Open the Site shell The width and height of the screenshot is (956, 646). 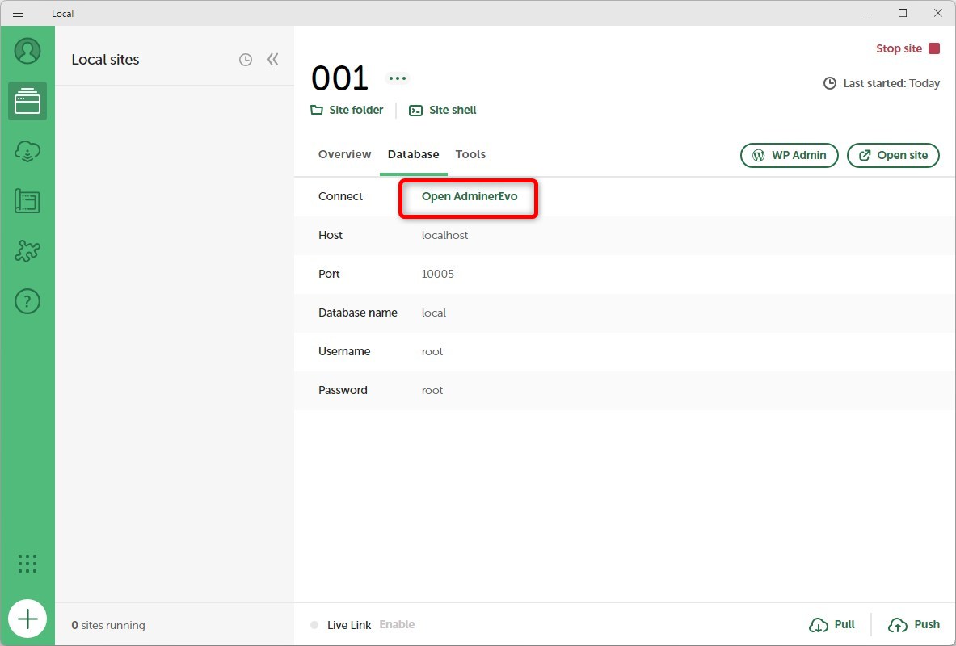(x=443, y=111)
